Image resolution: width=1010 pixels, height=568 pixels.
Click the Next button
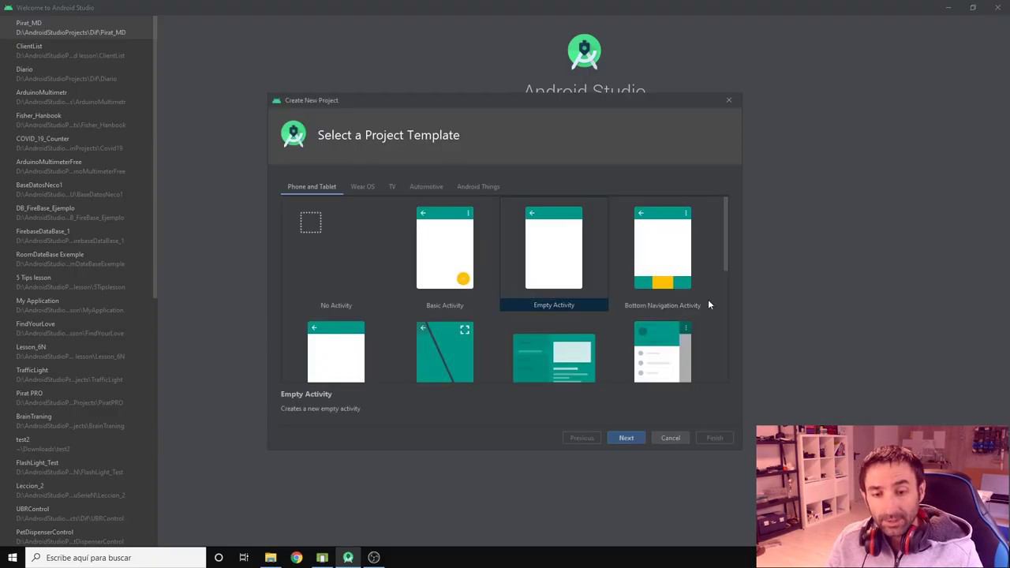click(x=626, y=438)
